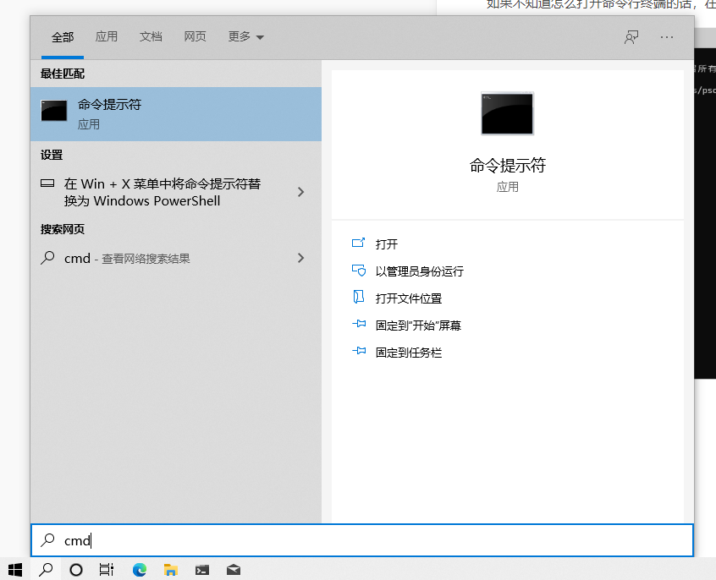The width and height of the screenshot is (716, 580).
Task: Click 命令提示符 title in preview pane
Action: 507,165
